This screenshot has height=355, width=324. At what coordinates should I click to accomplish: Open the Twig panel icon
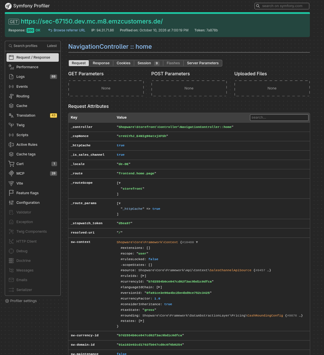point(11,125)
